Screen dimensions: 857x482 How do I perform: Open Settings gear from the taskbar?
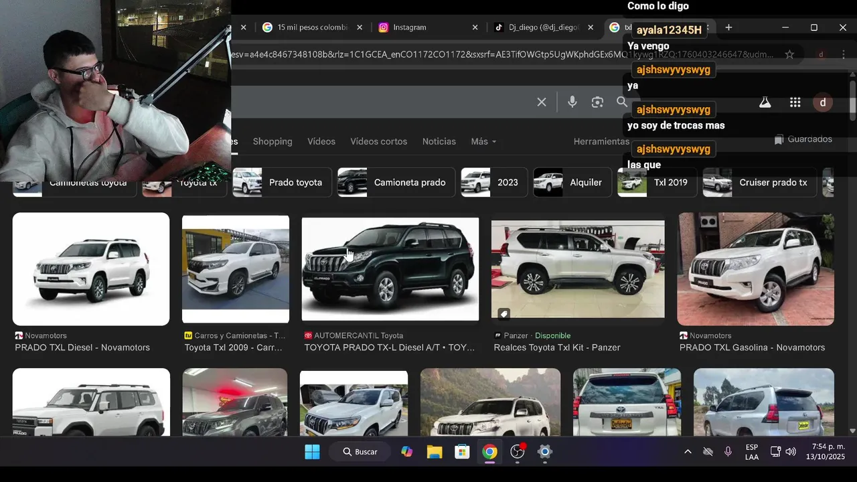tap(545, 452)
